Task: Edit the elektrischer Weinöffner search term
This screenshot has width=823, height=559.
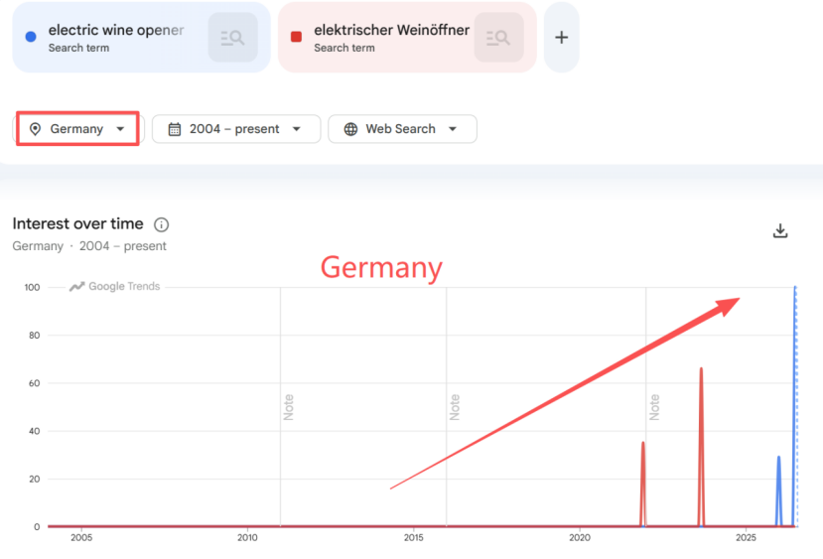Action: coord(391,31)
